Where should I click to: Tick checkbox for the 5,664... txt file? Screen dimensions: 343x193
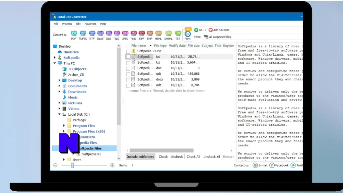tap(128, 63)
